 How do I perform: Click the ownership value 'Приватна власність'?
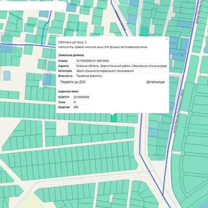pos(89,76)
